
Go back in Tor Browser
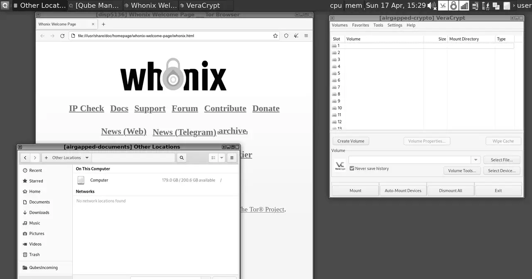pos(42,36)
